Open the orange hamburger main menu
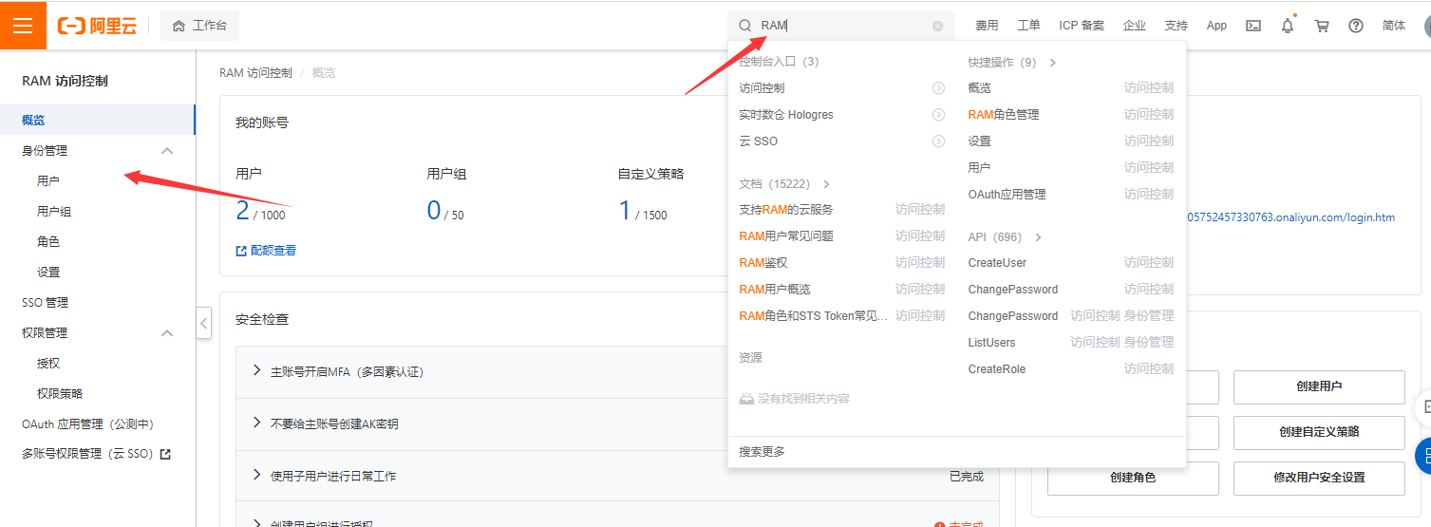This screenshot has width=1431, height=527. coord(23,26)
